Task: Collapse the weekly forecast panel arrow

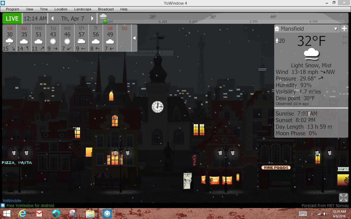Action: pos(134,38)
